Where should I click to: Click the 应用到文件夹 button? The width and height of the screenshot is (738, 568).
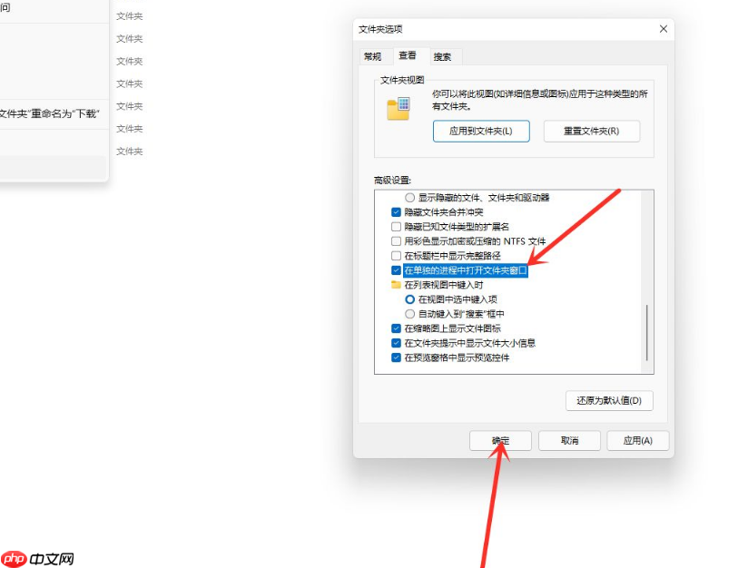481,131
